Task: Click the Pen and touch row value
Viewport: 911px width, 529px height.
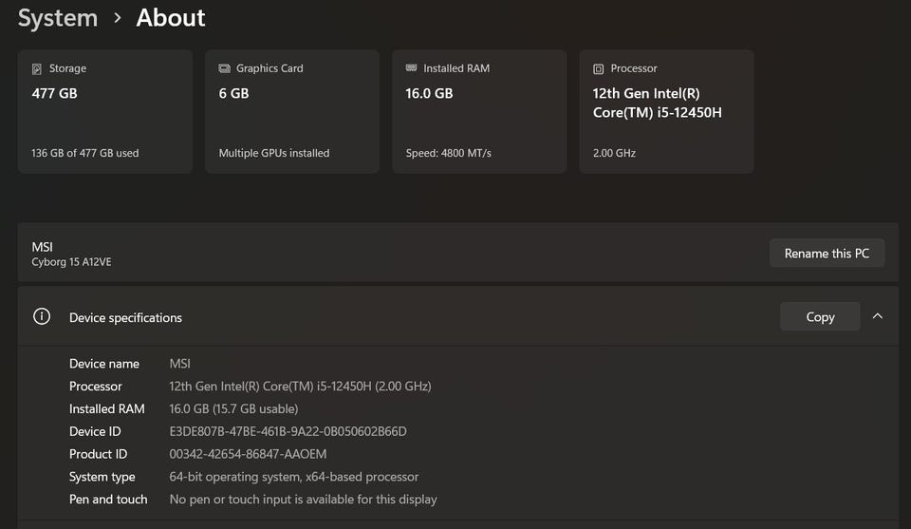Action: click(303, 500)
